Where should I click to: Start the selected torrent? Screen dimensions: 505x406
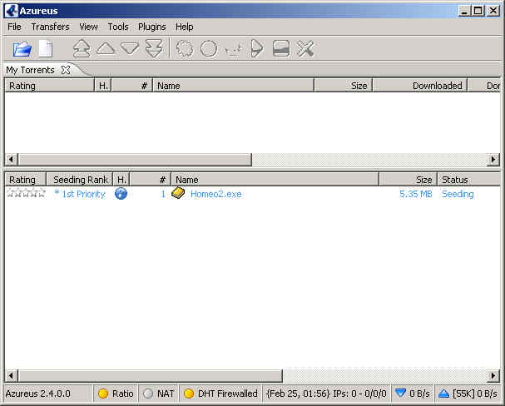point(257,48)
